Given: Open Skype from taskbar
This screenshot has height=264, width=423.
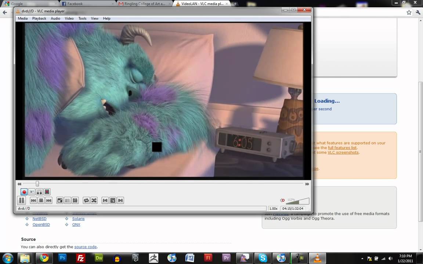Looking at the screenshot, I should pos(263,258).
